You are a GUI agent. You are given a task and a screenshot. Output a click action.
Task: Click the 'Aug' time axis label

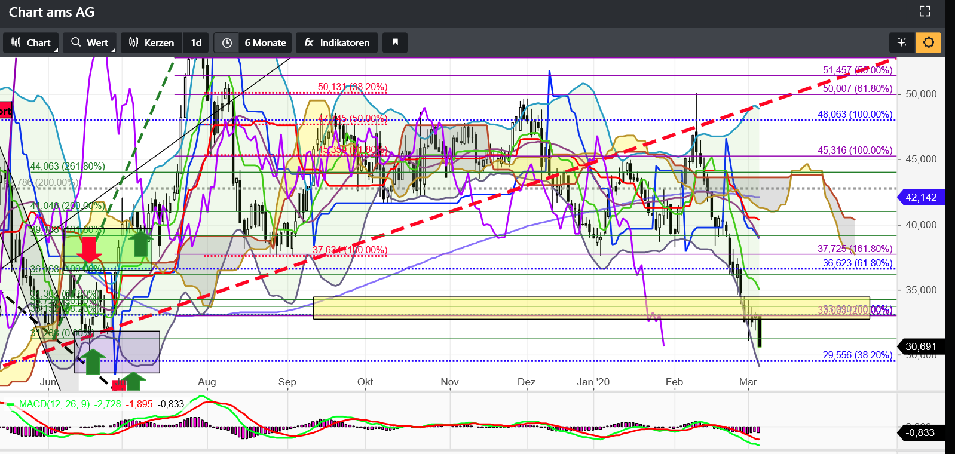pos(207,382)
